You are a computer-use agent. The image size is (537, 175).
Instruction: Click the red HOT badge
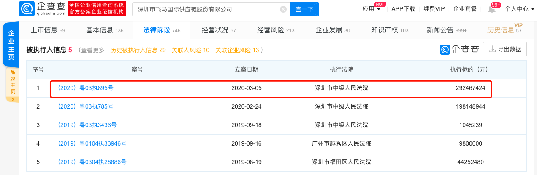[380, 4]
